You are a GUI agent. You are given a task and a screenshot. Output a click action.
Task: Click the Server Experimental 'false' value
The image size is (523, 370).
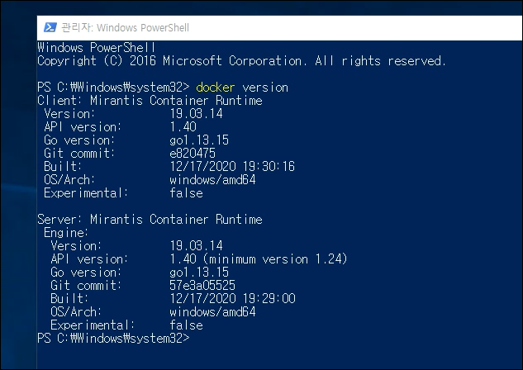pos(186,325)
